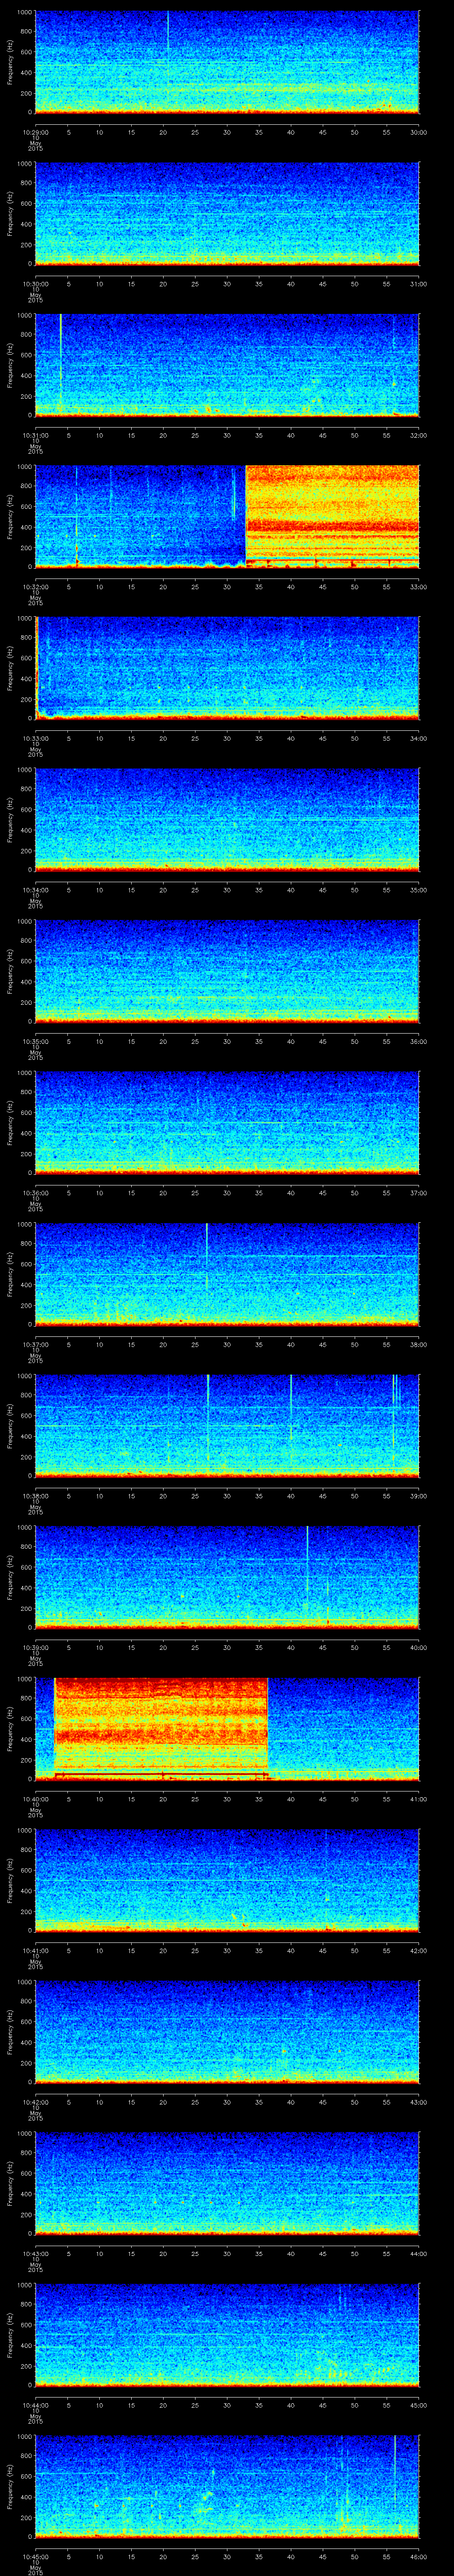Click the 33:00 end time label

[x=418, y=587]
